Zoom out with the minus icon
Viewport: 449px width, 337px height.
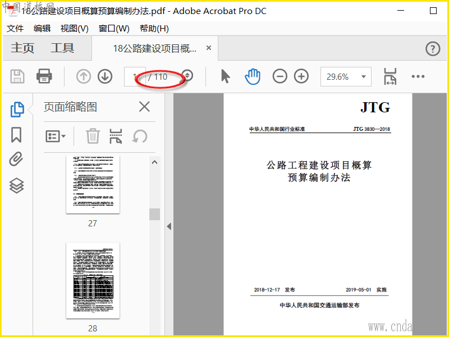tap(280, 76)
